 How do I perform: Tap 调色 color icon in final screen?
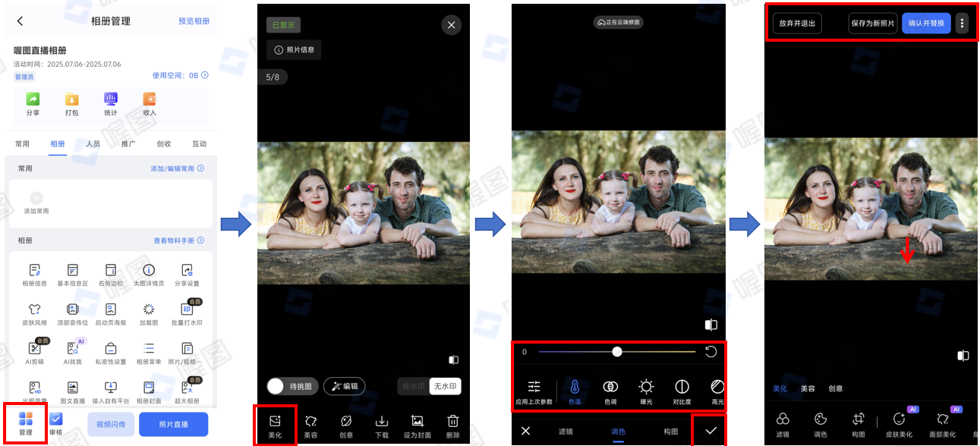point(821,419)
